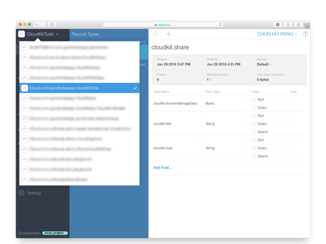Click the Field Type column header
Screen dimensions: 326x244
[213, 92]
